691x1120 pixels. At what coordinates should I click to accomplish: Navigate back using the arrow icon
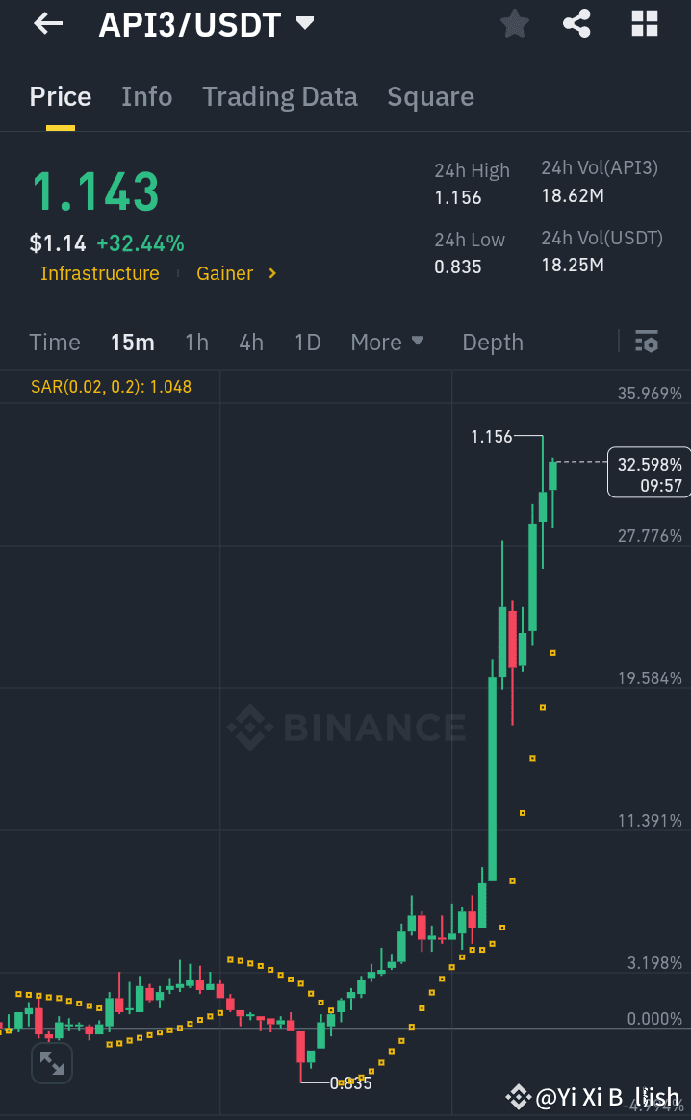point(47,23)
